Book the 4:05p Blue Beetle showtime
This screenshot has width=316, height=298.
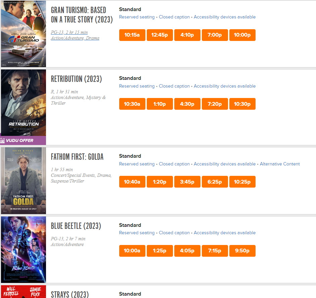[187, 251]
